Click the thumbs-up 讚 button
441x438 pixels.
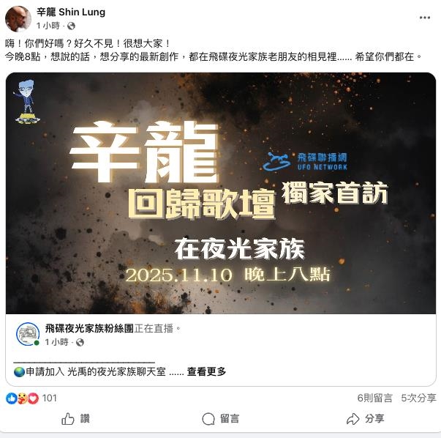75,419
